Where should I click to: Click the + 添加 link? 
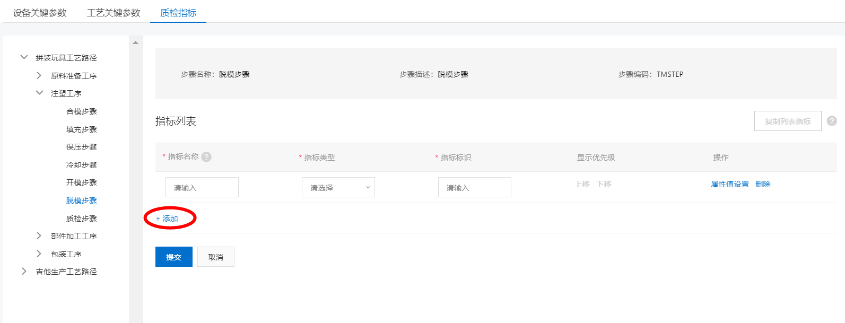167,219
